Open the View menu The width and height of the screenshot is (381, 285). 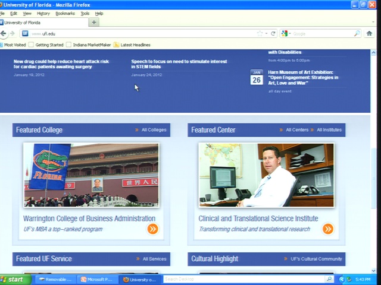pyautogui.click(x=27, y=14)
